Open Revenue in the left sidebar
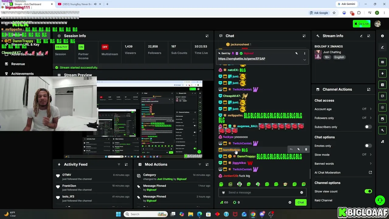The width and height of the screenshot is (389, 219). pyautogui.click(x=18, y=64)
